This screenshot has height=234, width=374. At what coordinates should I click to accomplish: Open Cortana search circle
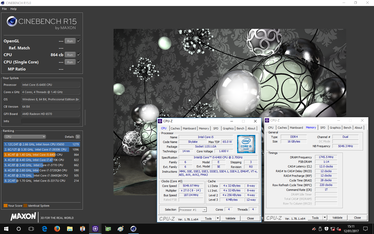tap(19, 229)
